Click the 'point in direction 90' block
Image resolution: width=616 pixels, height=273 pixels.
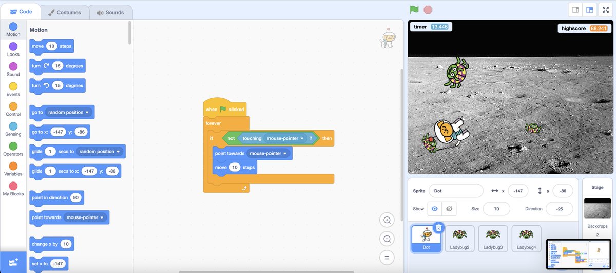point(56,198)
